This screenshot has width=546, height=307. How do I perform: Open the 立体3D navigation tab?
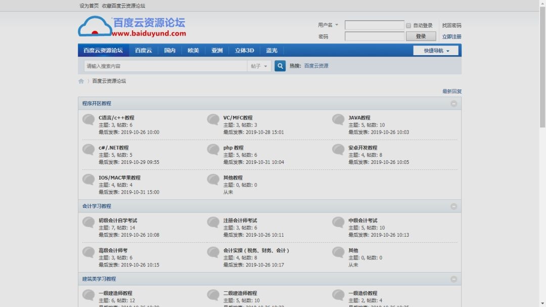(244, 51)
